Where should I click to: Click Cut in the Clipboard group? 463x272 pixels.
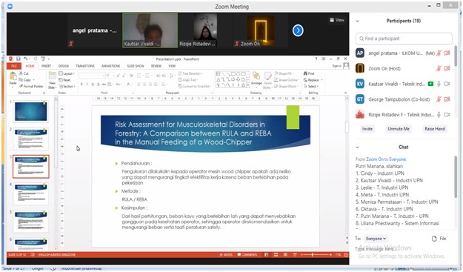(24, 73)
